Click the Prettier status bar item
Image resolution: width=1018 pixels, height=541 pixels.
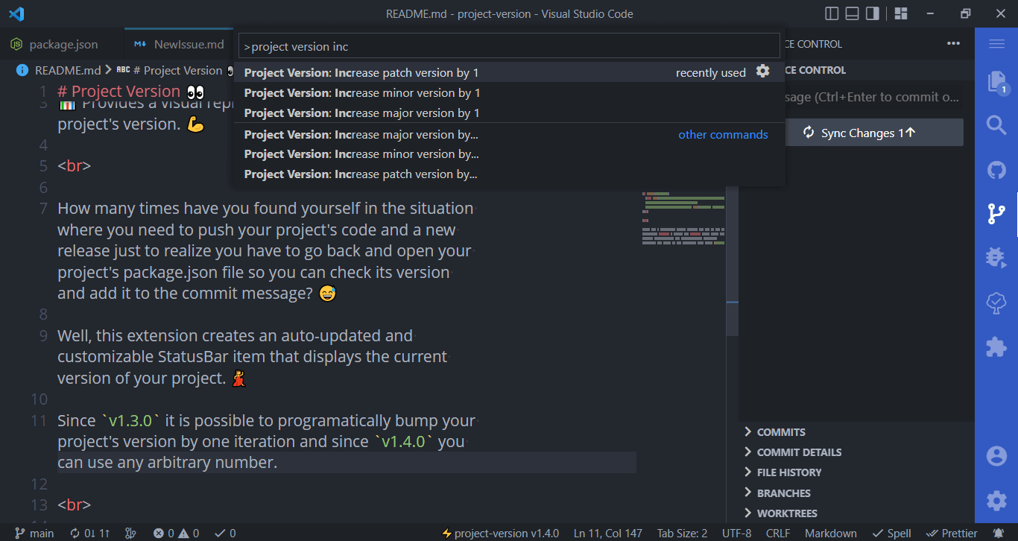(952, 533)
